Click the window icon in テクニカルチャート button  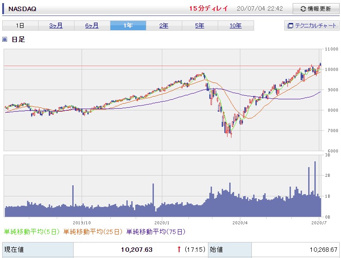pos(290,26)
